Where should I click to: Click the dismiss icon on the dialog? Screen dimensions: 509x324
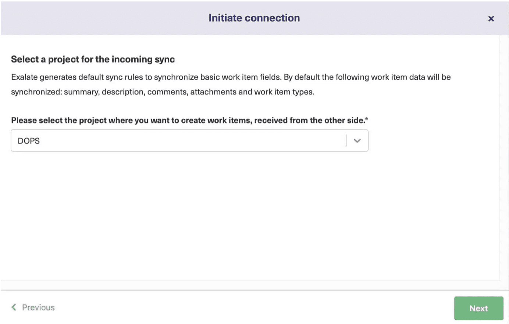[x=491, y=18]
